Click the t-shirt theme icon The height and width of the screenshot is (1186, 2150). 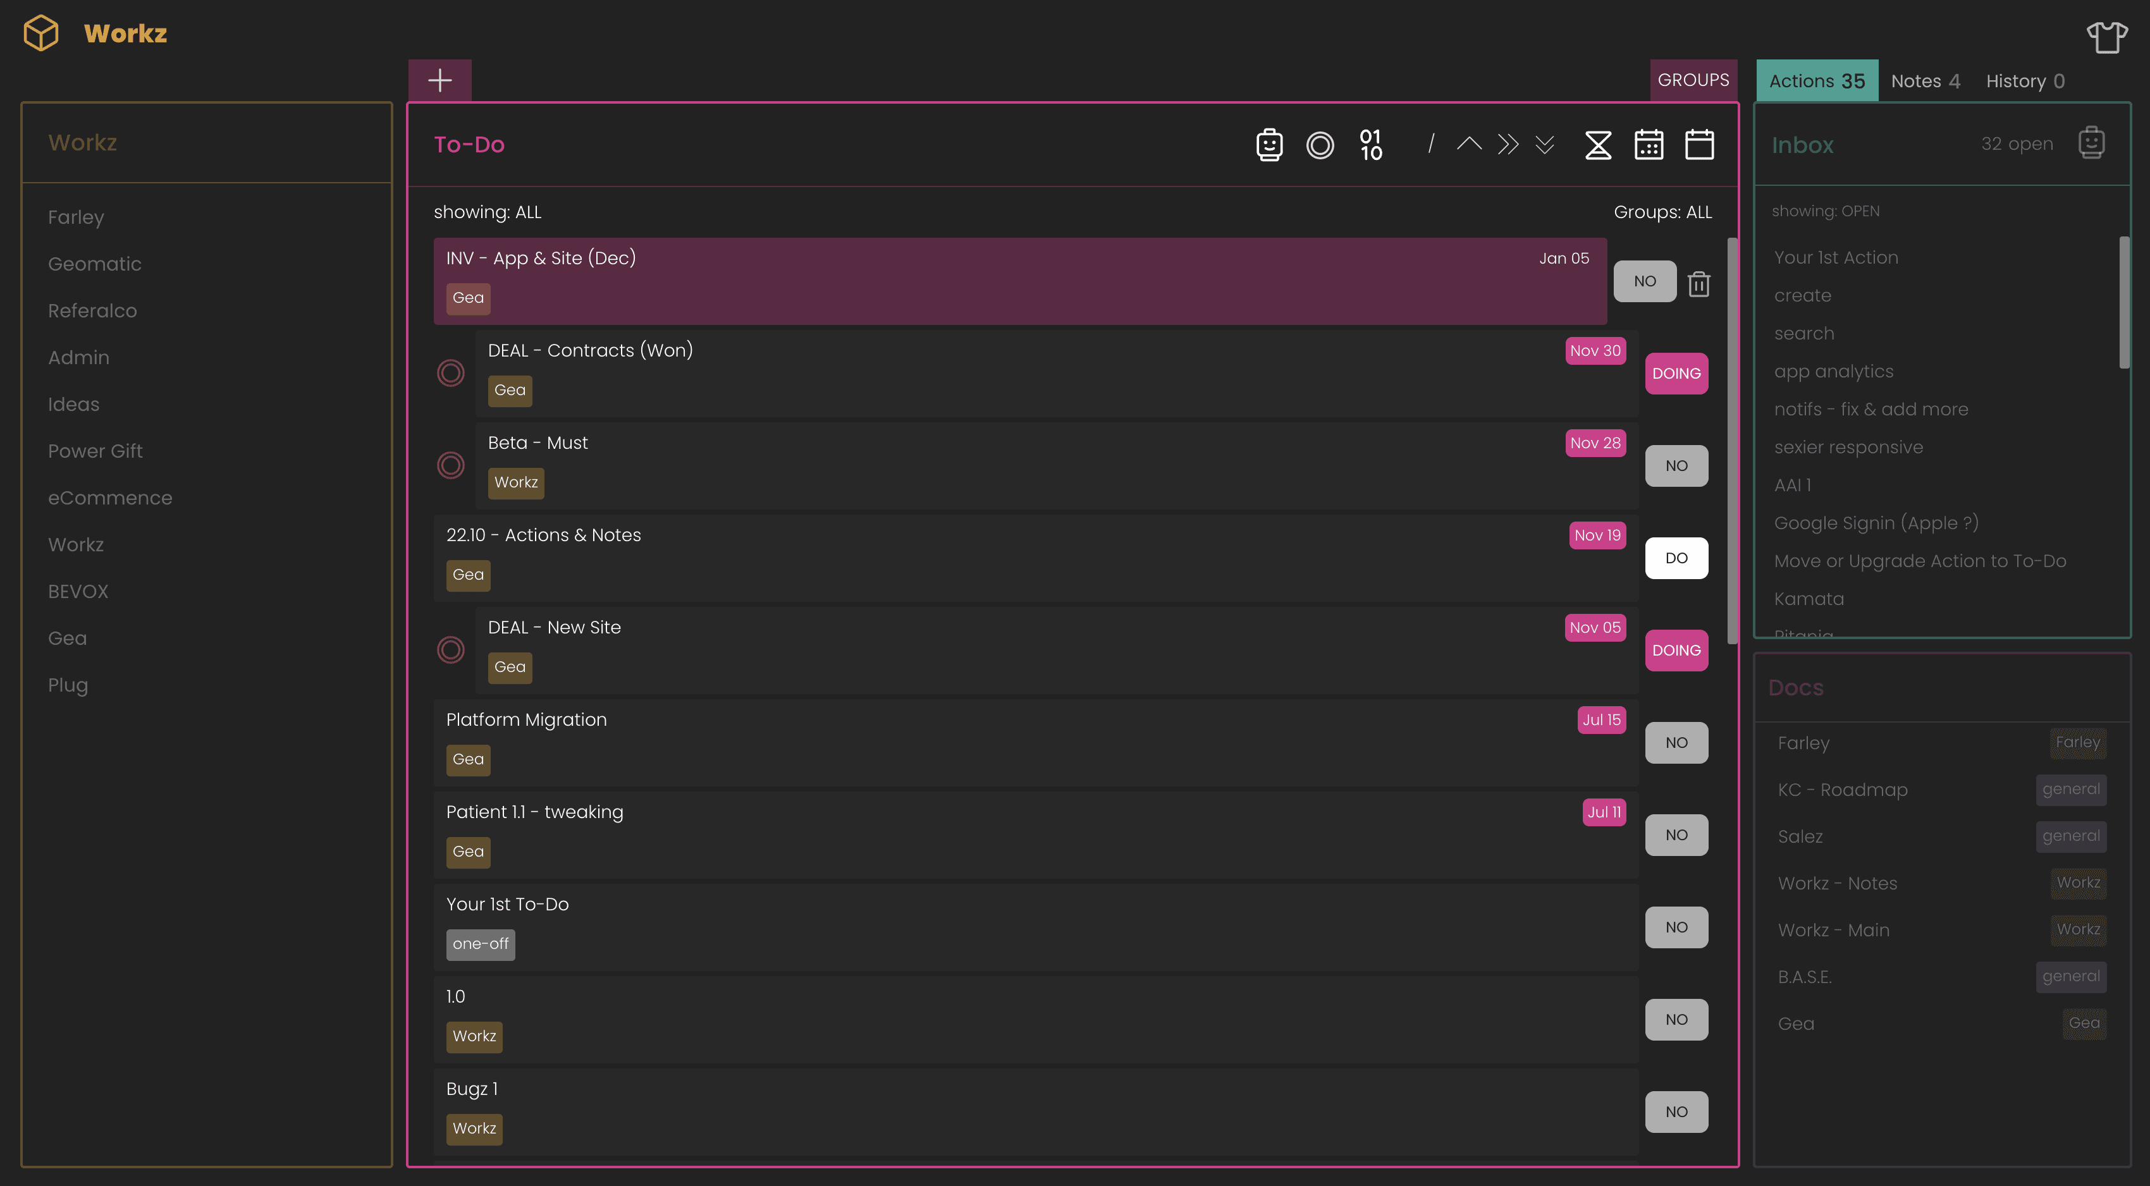coord(2106,37)
